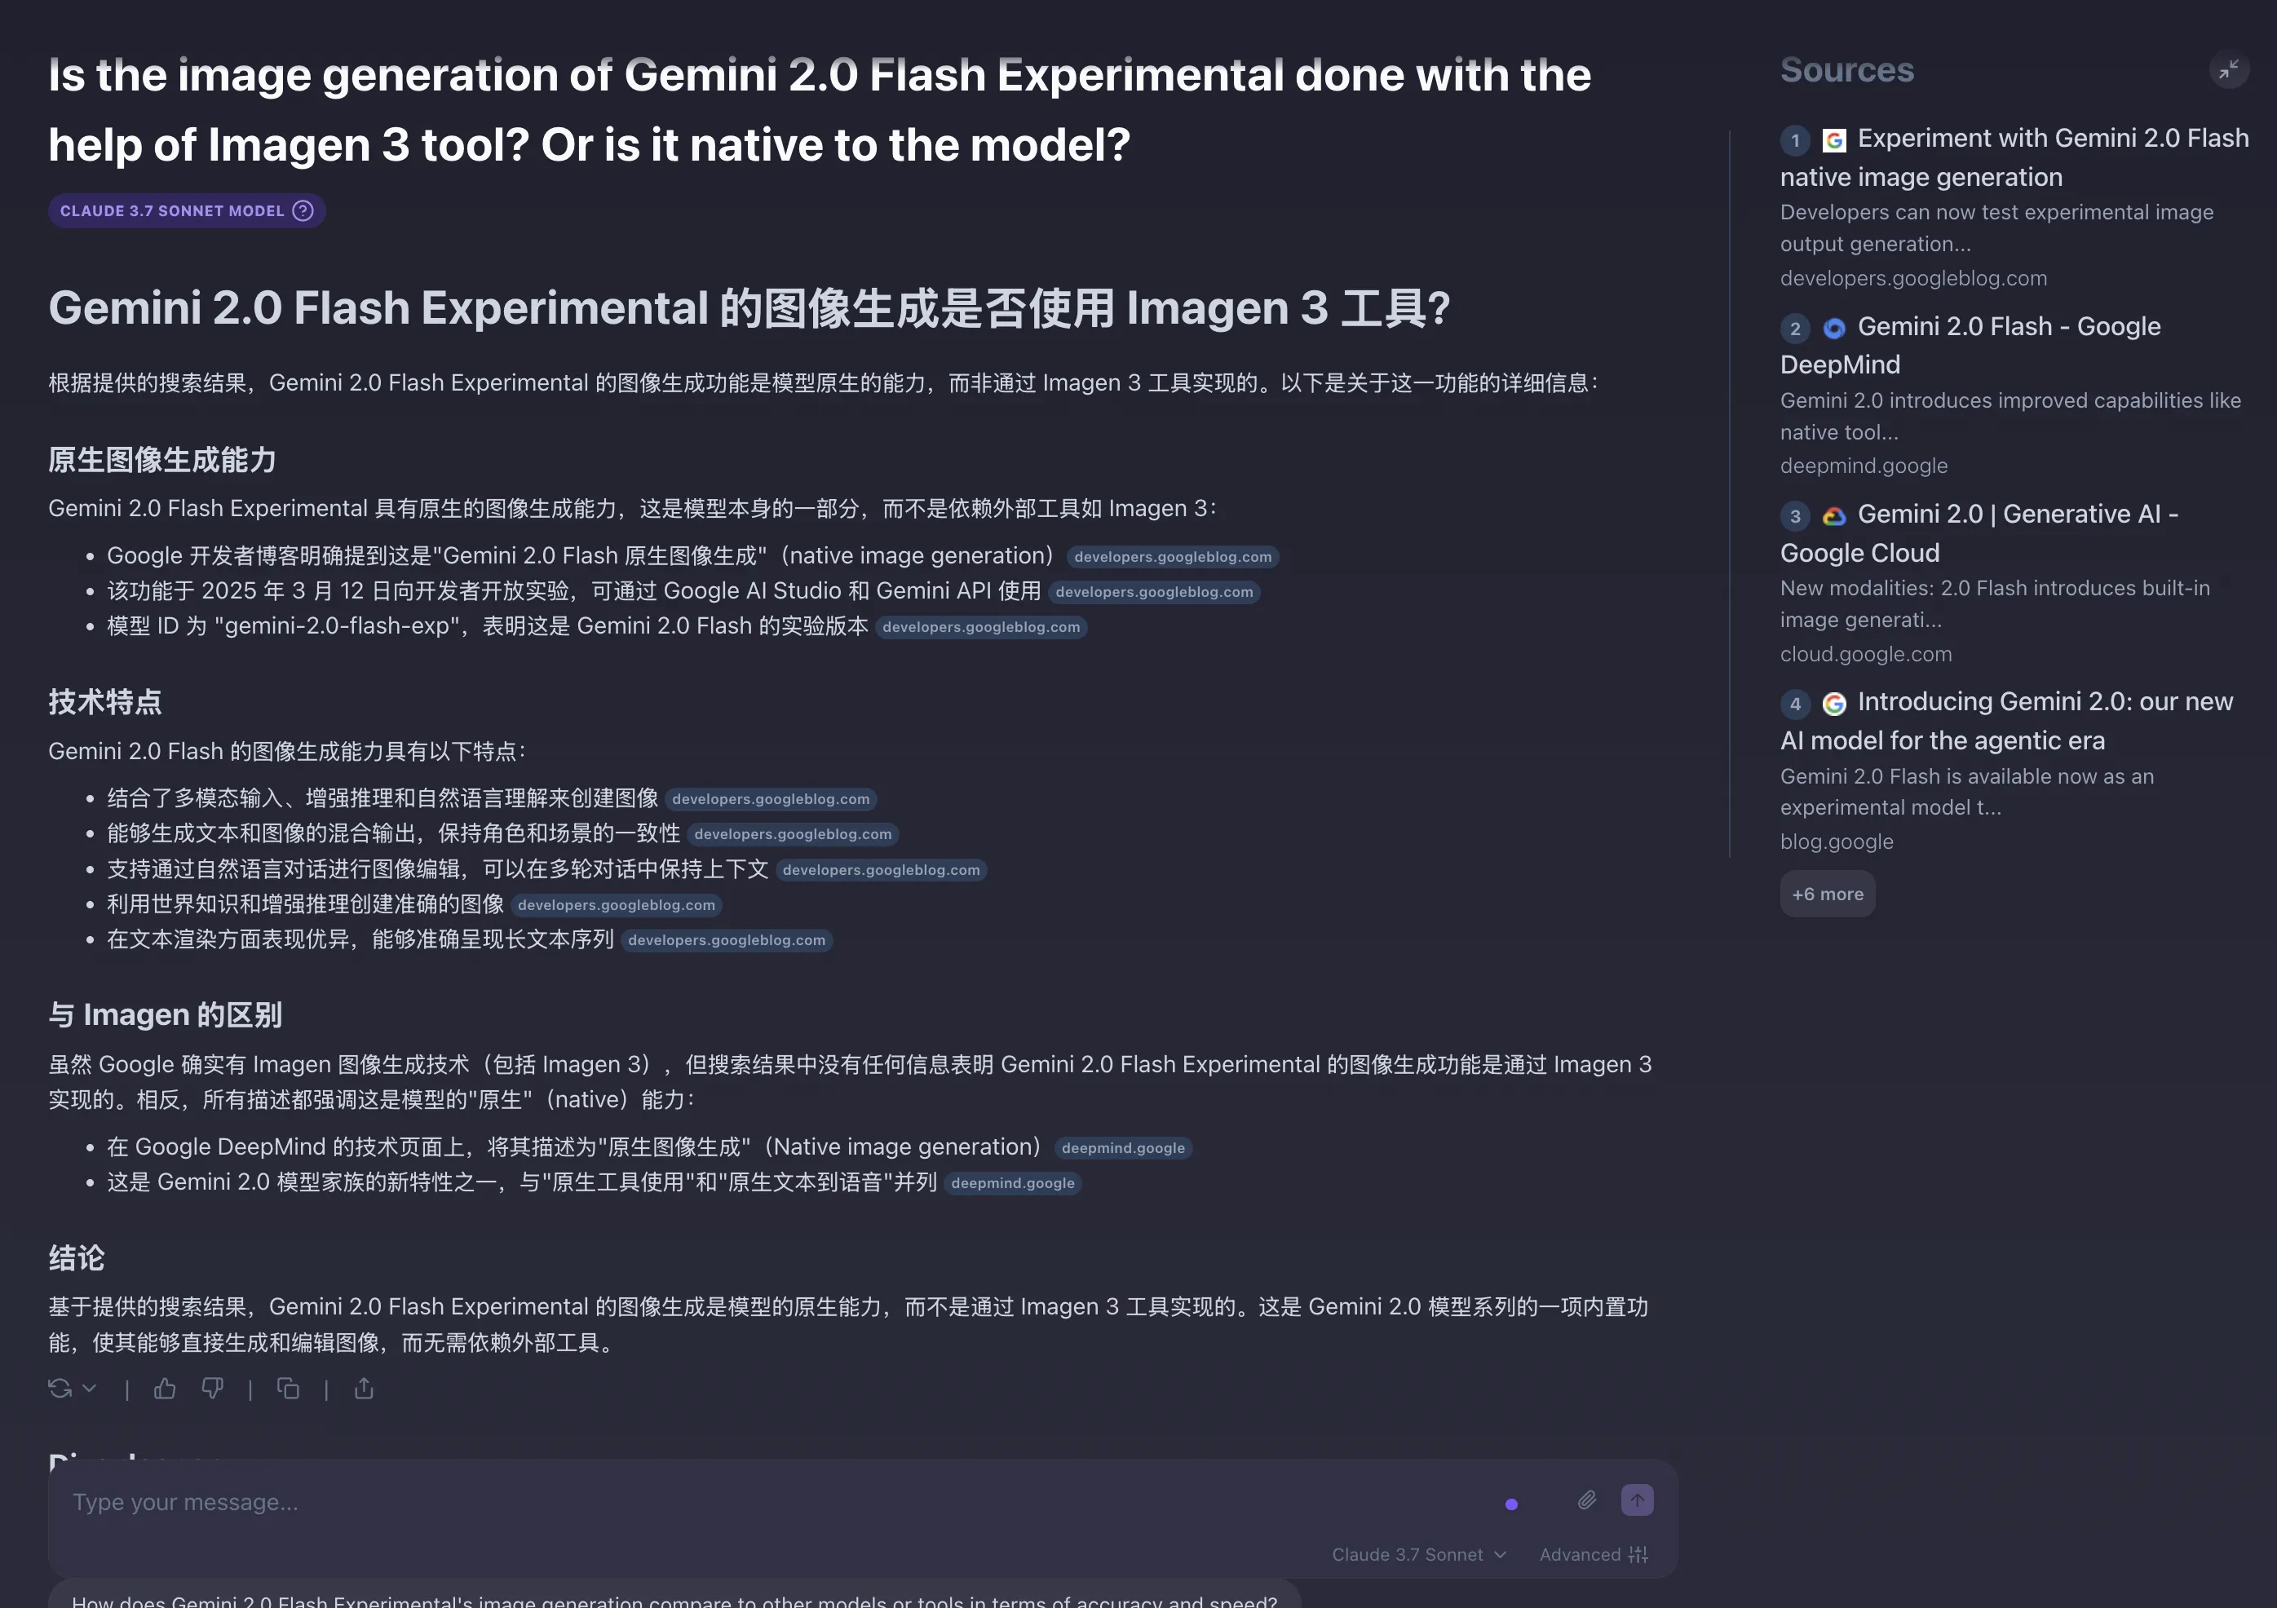The width and height of the screenshot is (2277, 1608).
Task: Attach a file using paperclip icon
Action: (x=1587, y=1500)
